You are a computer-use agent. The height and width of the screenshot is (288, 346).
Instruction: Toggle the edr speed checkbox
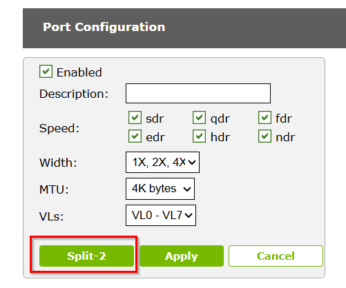(x=135, y=136)
